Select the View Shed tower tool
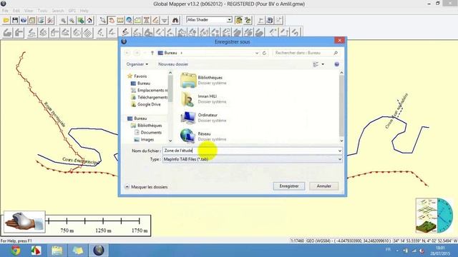 pyautogui.click(x=147, y=20)
